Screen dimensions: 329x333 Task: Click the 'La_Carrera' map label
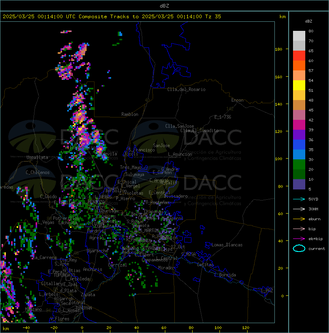(45, 257)
